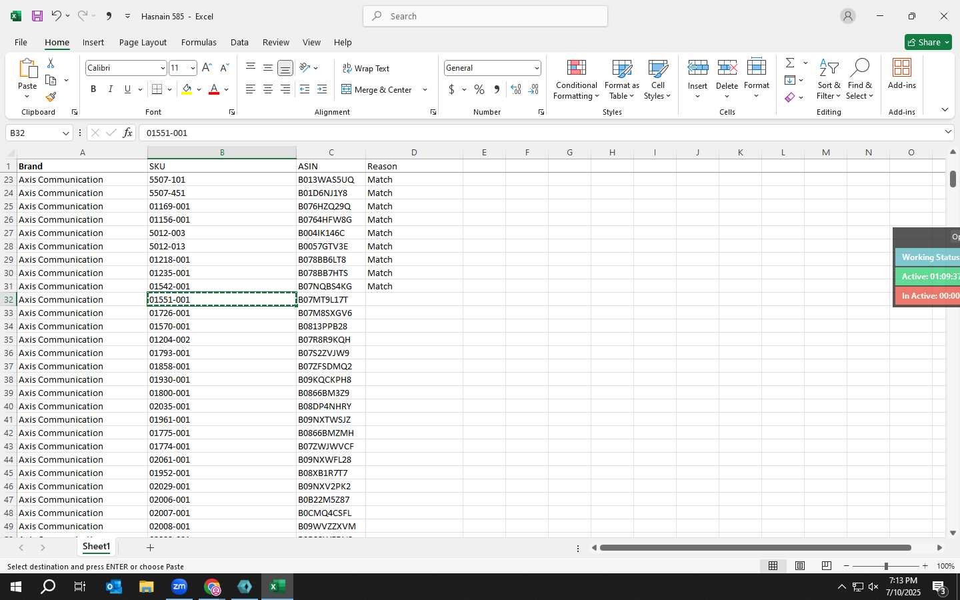
Task: Decrease decimal places
Action: pos(533,89)
